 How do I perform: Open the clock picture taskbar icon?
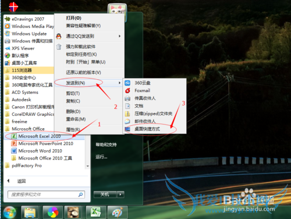73,213
